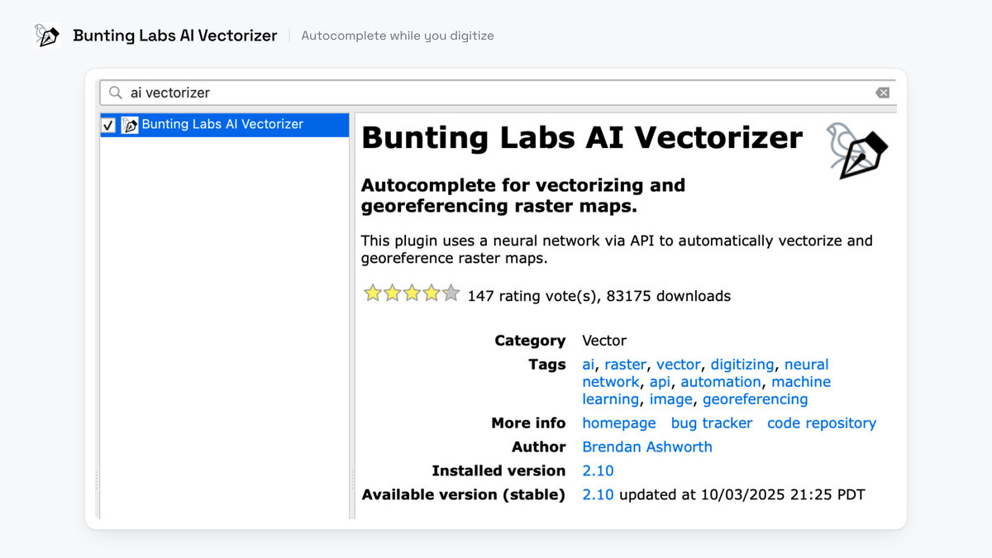Click the Available version 2.10 link
This screenshot has height=558, width=992.
[x=598, y=495]
